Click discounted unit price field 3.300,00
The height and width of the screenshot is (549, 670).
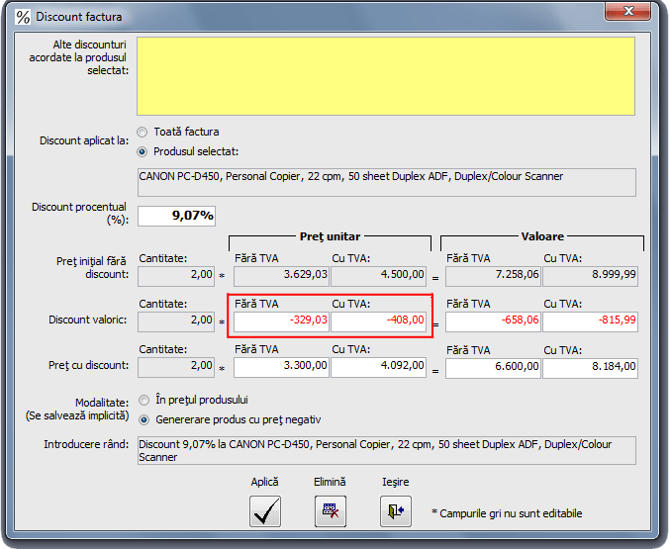tap(281, 367)
